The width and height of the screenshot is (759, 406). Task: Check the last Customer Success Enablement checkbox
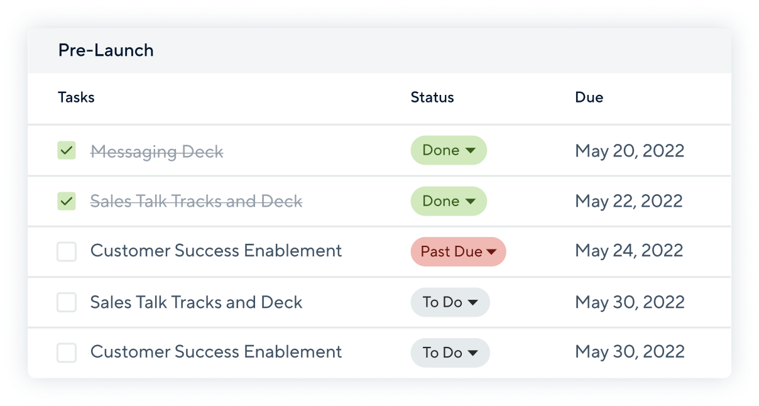67,353
